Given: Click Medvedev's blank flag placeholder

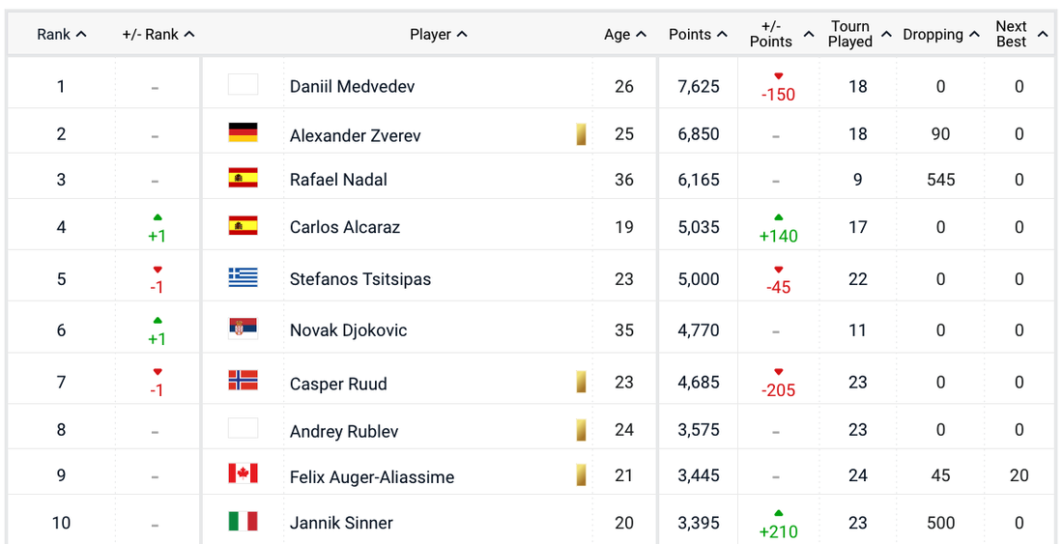Looking at the screenshot, I should [x=243, y=85].
